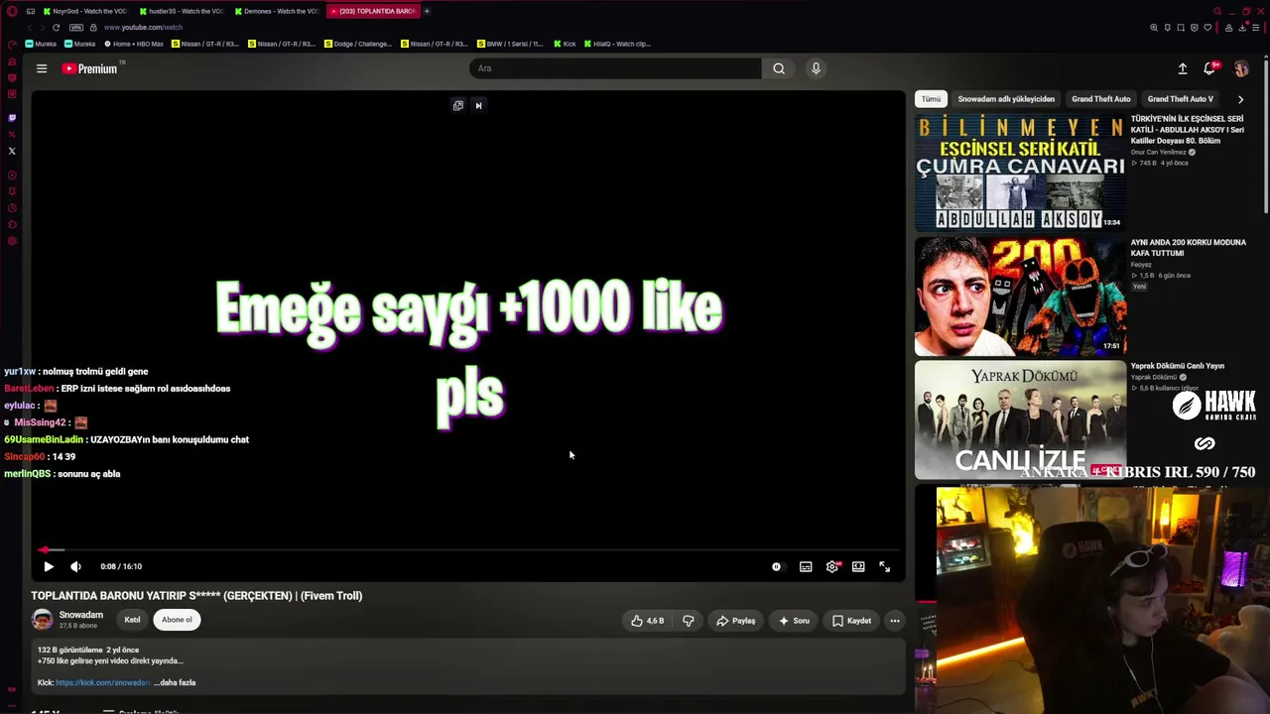Viewport: 1270px width, 714px height.
Task: Toggle autoplay switch in player
Action: [777, 566]
